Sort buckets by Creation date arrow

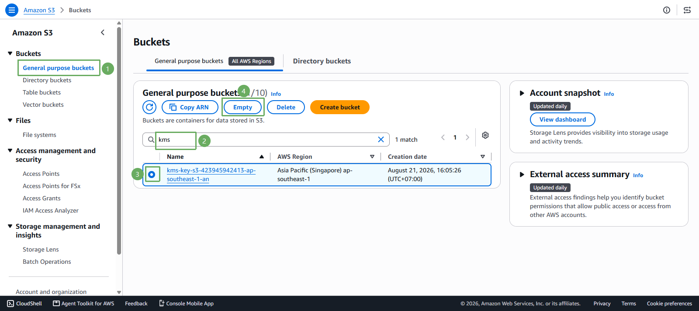point(483,157)
